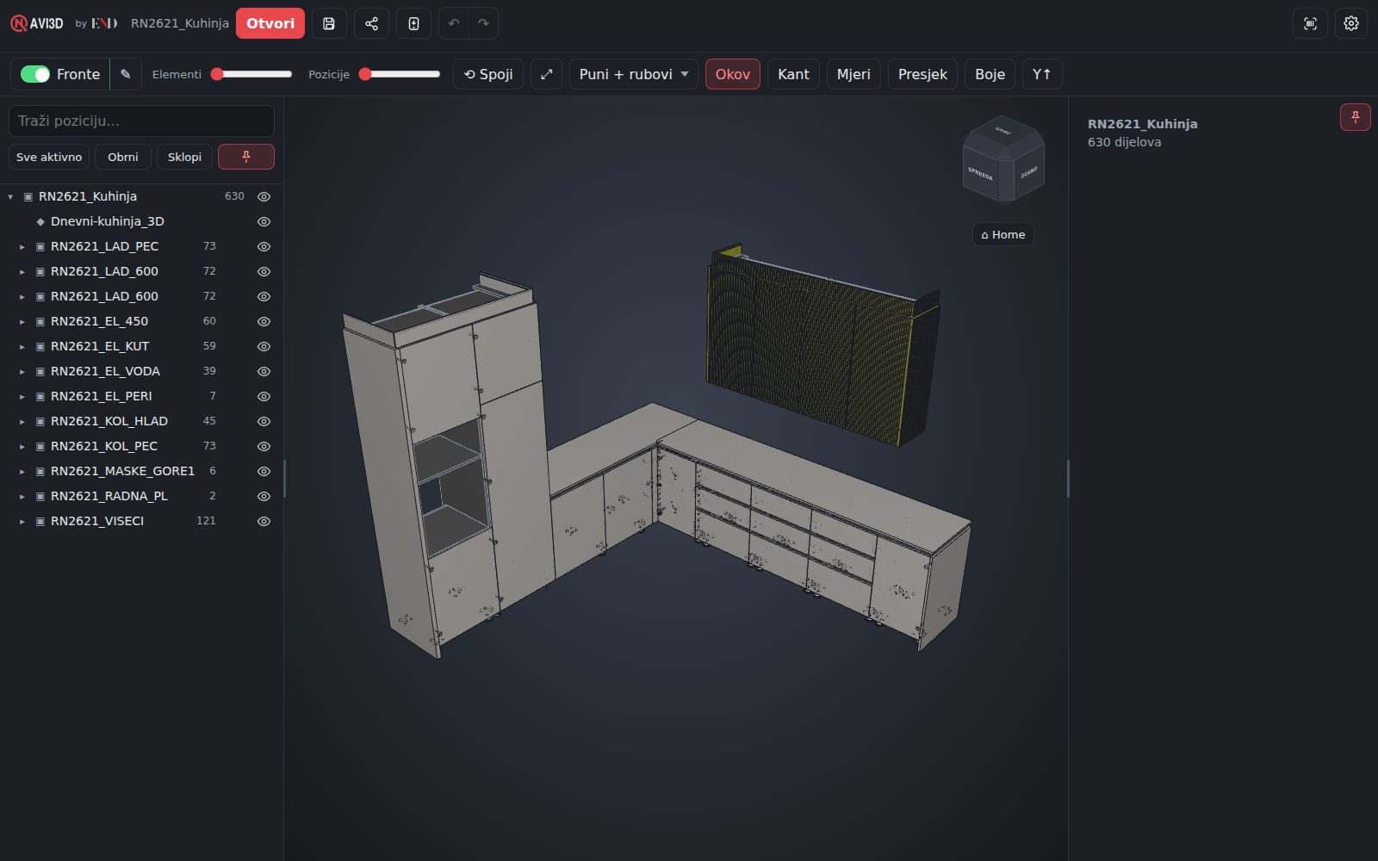Click folder icon of RN2621_VISECI row
1378x861 pixels.
tap(40, 521)
